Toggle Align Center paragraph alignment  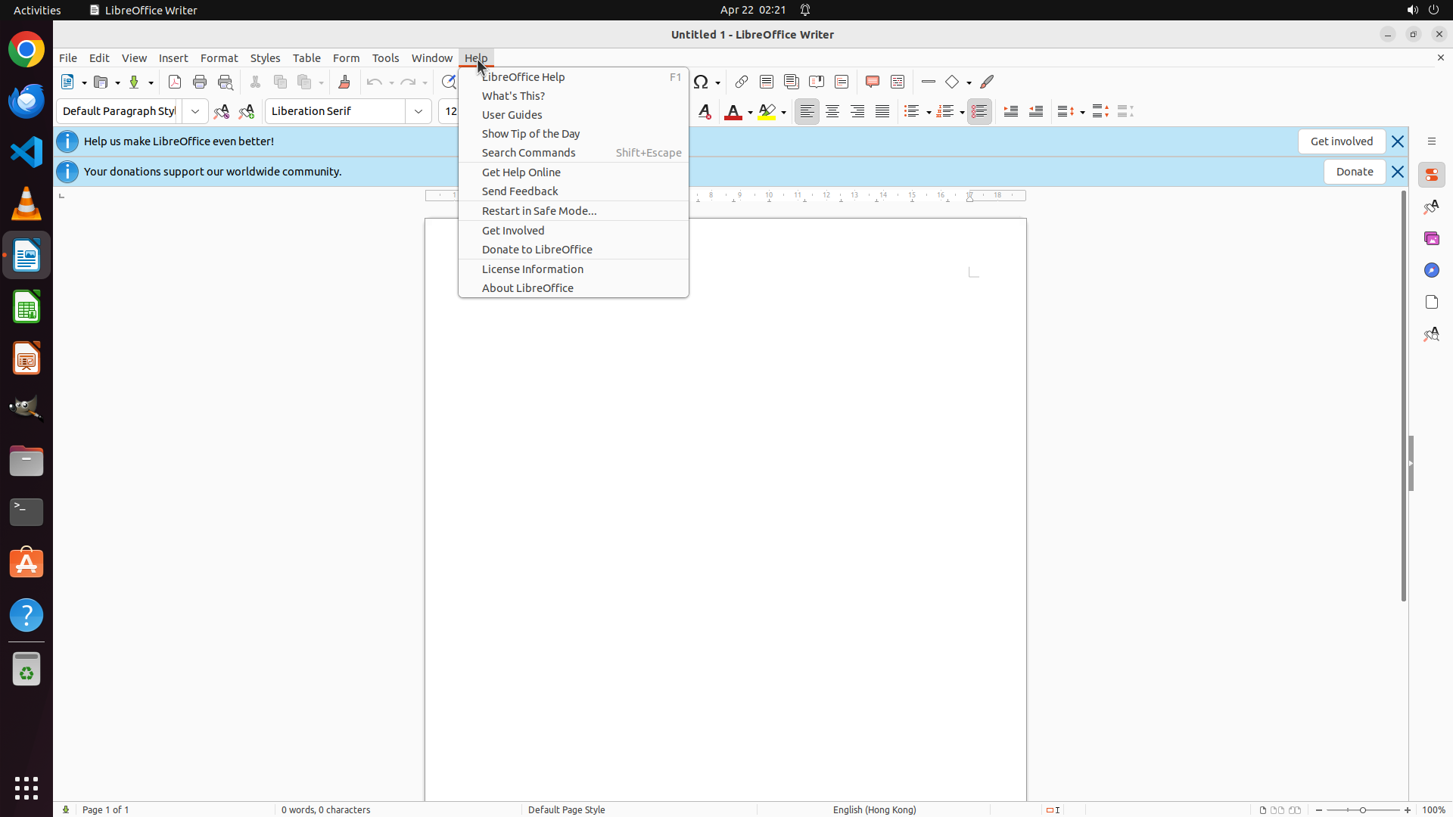click(x=832, y=111)
